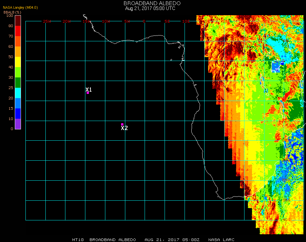Click the NASA LARC footer text

pyautogui.click(x=221, y=240)
